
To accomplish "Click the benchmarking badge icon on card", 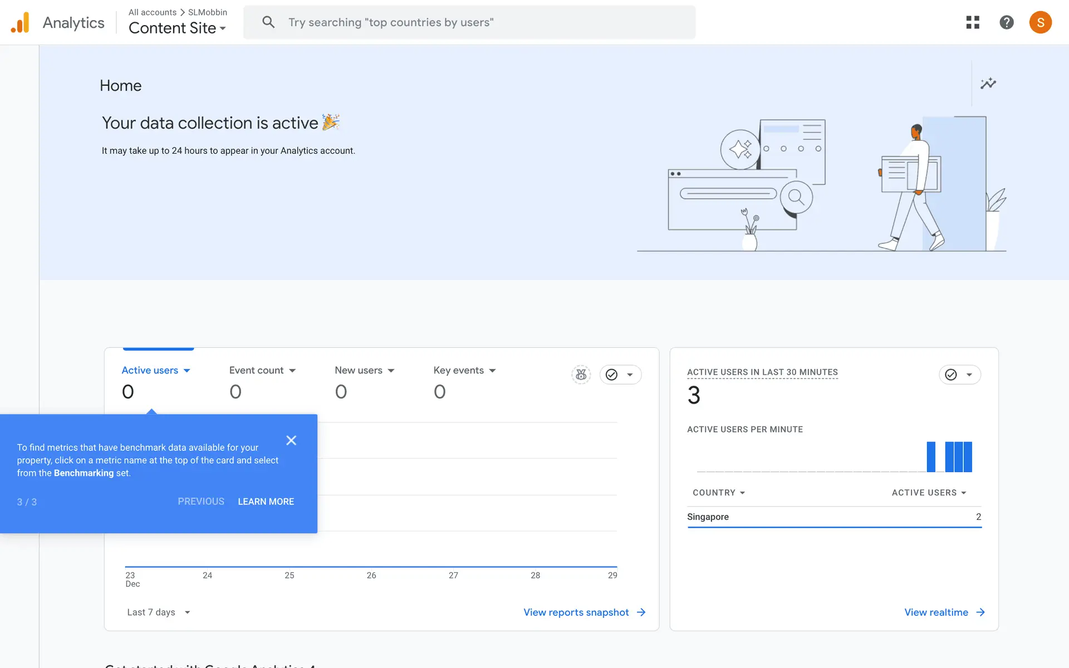I will click(x=581, y=375).
